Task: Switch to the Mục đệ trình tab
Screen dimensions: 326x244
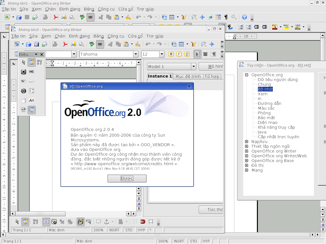Action: click(x=188, y=77)
